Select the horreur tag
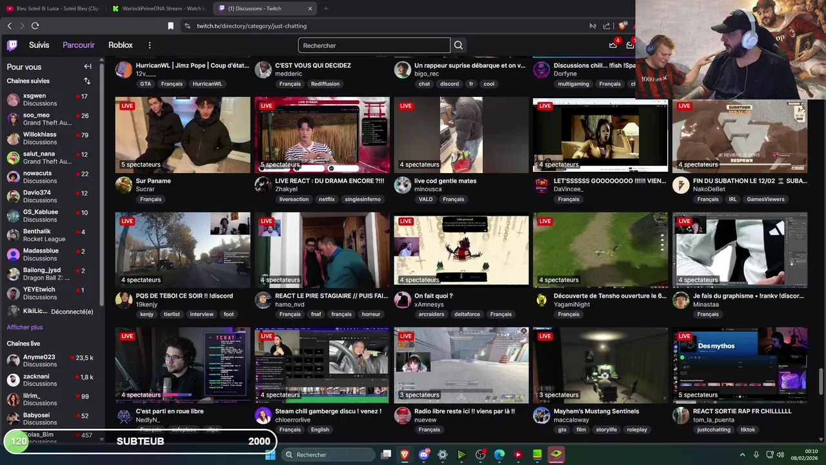The height and width of the screenshot is (465, 826). click(x=371, y=315)
